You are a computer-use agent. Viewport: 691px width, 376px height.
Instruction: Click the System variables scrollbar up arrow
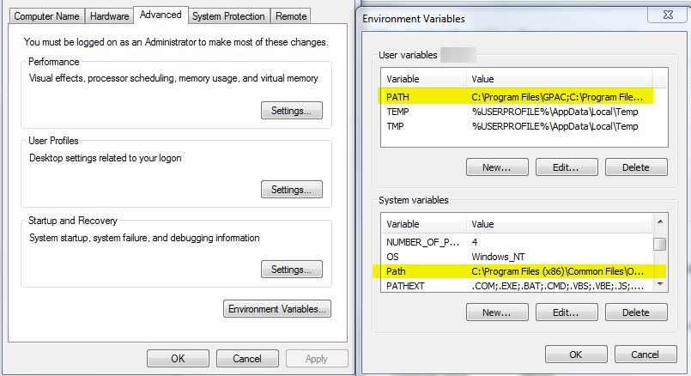click(x=659, y=222)
